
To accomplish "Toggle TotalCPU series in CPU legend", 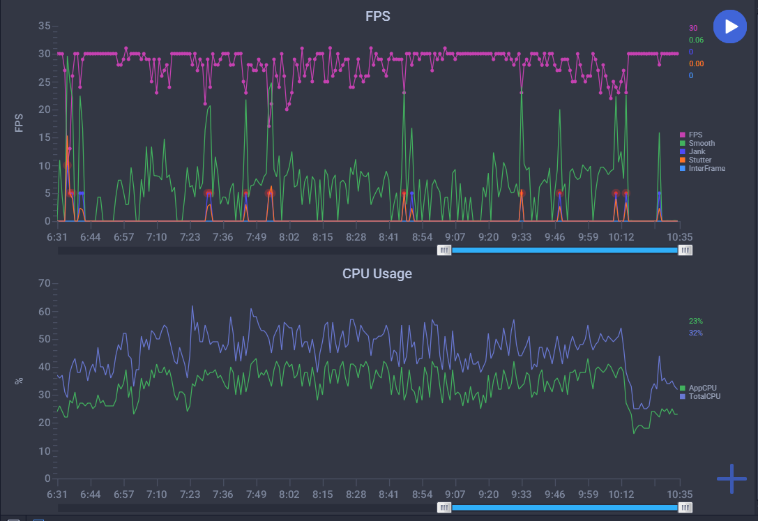I will pos(699,396).
